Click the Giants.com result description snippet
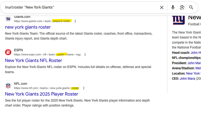 [x=79, y=36]
